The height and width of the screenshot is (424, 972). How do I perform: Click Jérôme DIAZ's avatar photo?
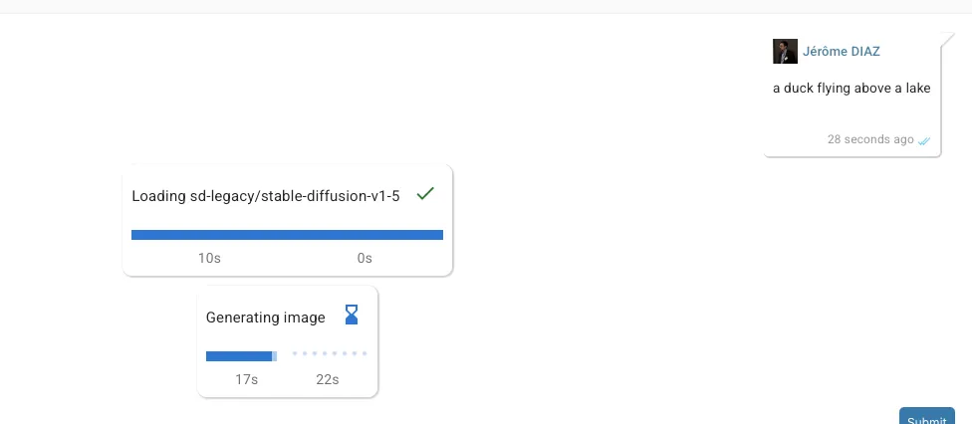tap(785, 52)
